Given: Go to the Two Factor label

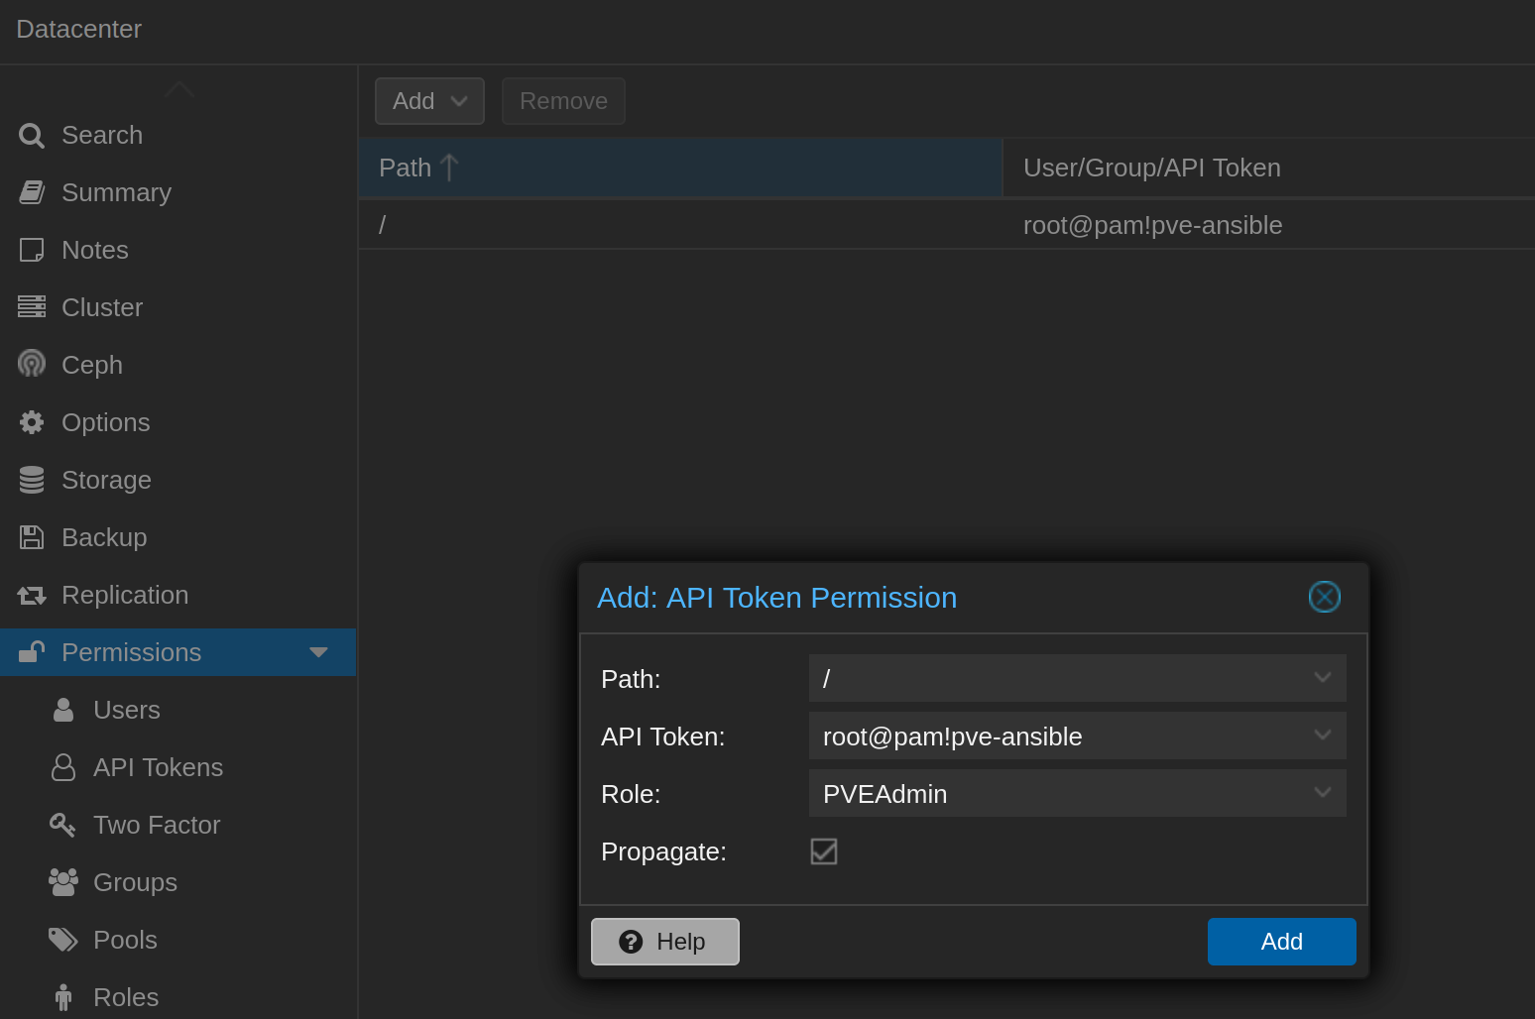Looking at the screenshot, I should click(157, 825).
